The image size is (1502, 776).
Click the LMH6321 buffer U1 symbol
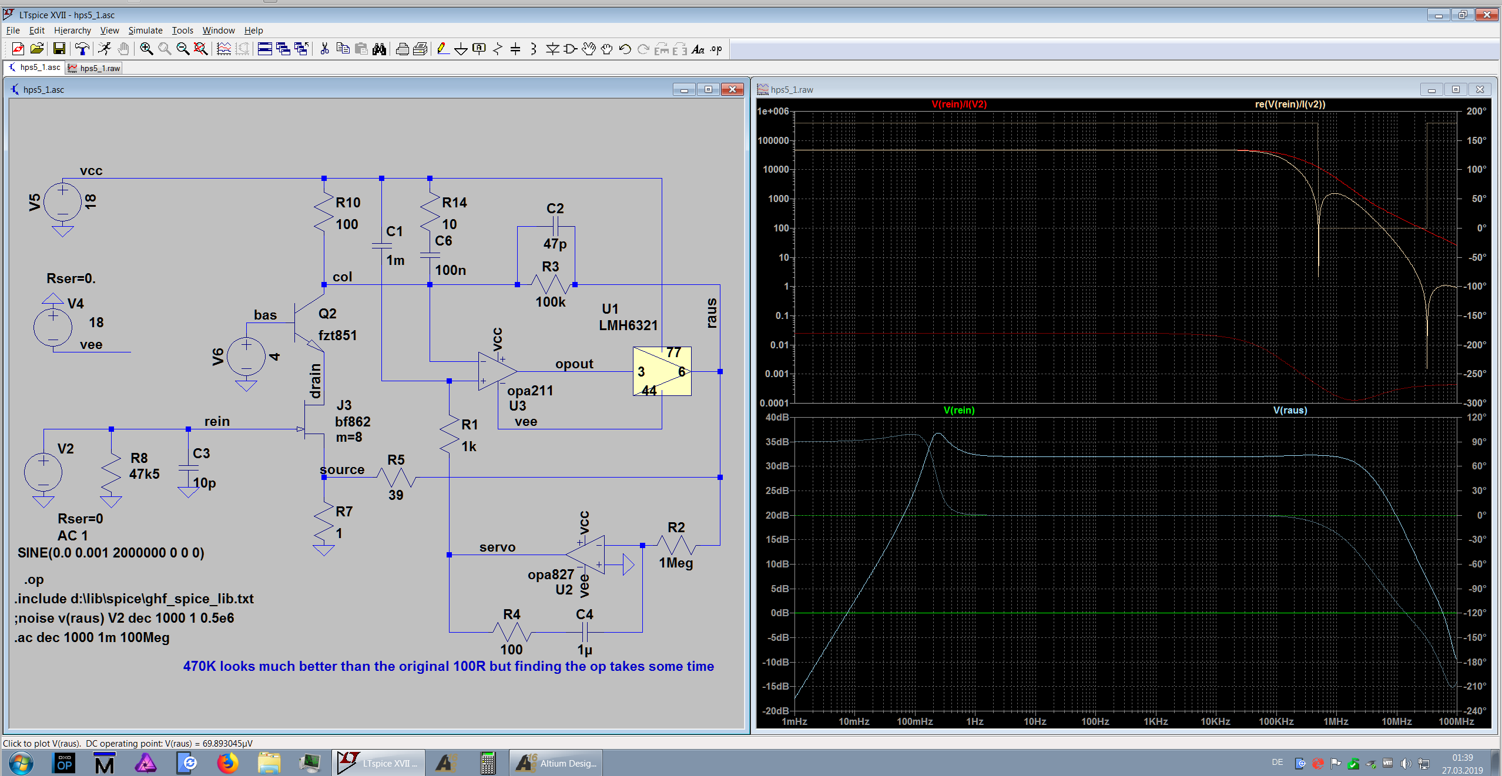click(x=662, y=371)
